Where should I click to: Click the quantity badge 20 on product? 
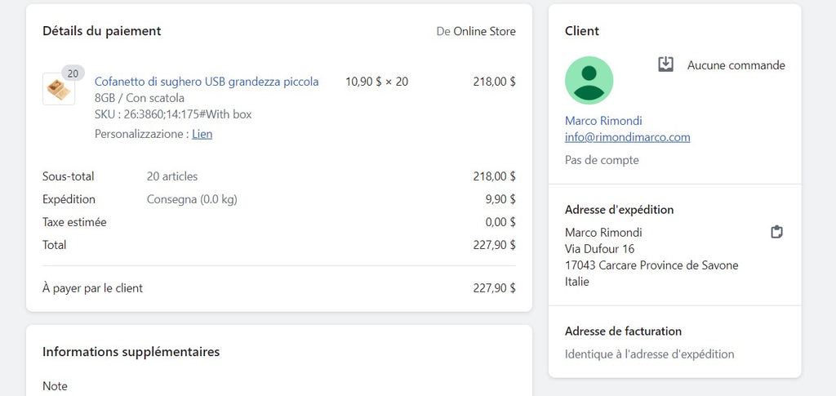[73, 73]
